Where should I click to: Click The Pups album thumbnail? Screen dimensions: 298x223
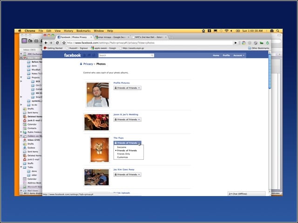click(100, 150)
